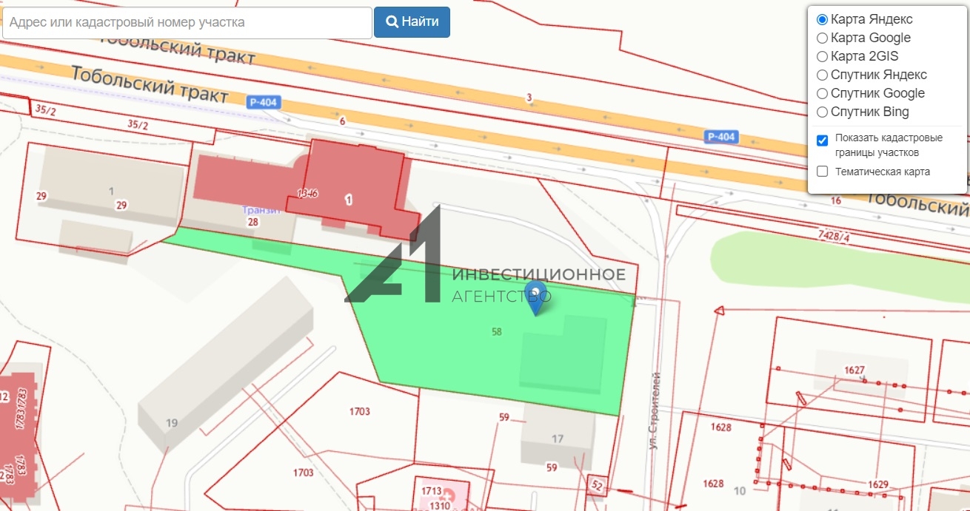
Task: Click the blue map location pin
Action: point(535,297)
